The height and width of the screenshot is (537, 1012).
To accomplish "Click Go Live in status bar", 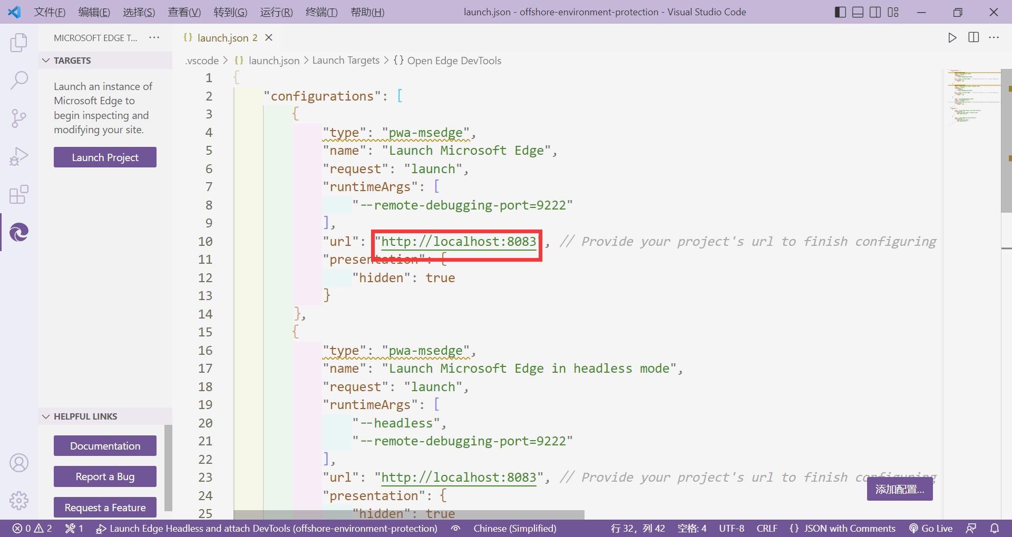I will pyautogui.click(x=931, y=529).
